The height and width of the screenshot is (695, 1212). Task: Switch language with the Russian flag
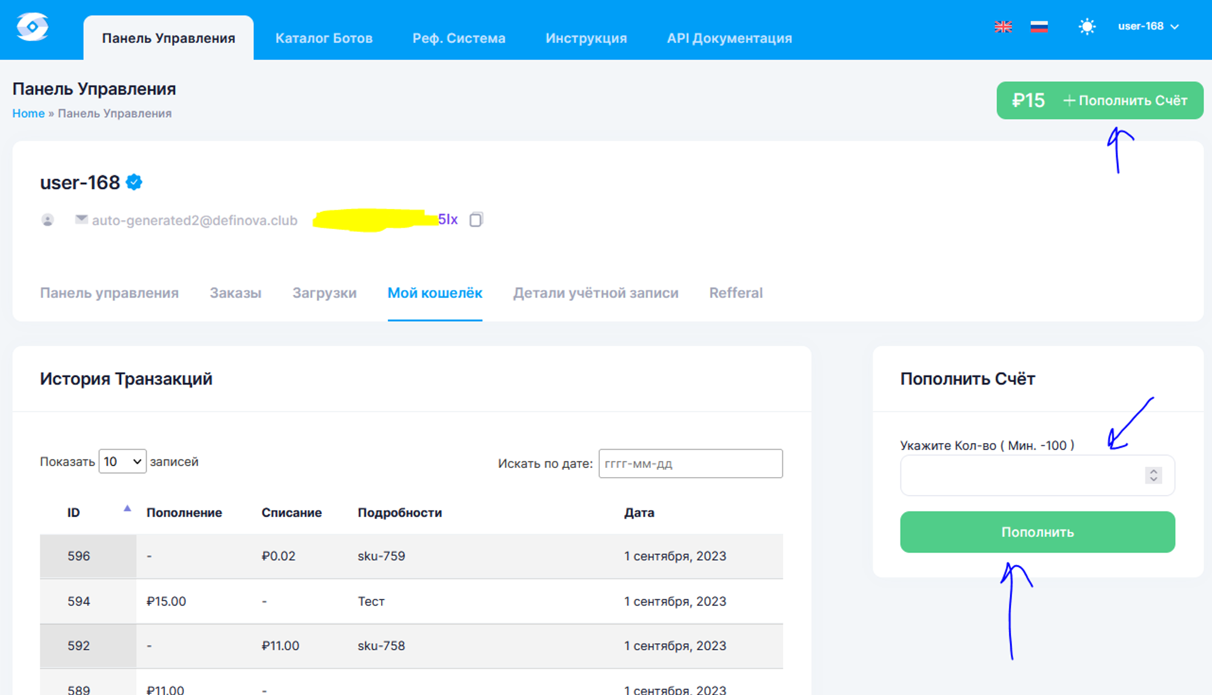[x=1039, y=27]
